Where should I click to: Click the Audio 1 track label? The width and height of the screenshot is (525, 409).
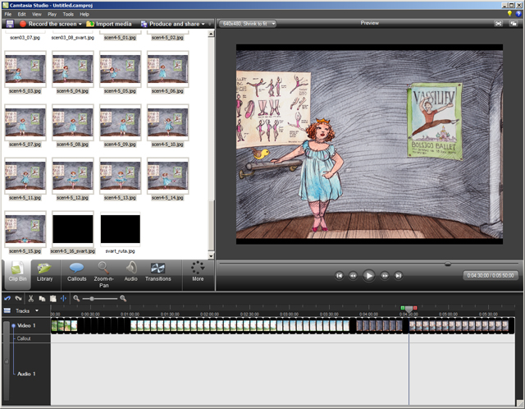point(26,374)
